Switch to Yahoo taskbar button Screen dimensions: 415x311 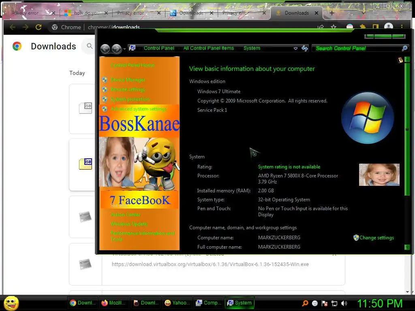pyautogui.click(x=177, y=303)
